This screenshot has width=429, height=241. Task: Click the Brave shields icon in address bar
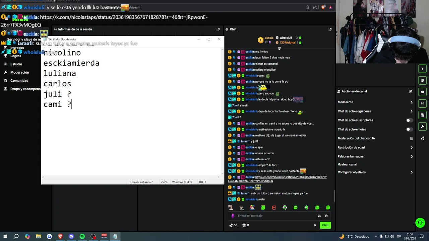(323, 7)
